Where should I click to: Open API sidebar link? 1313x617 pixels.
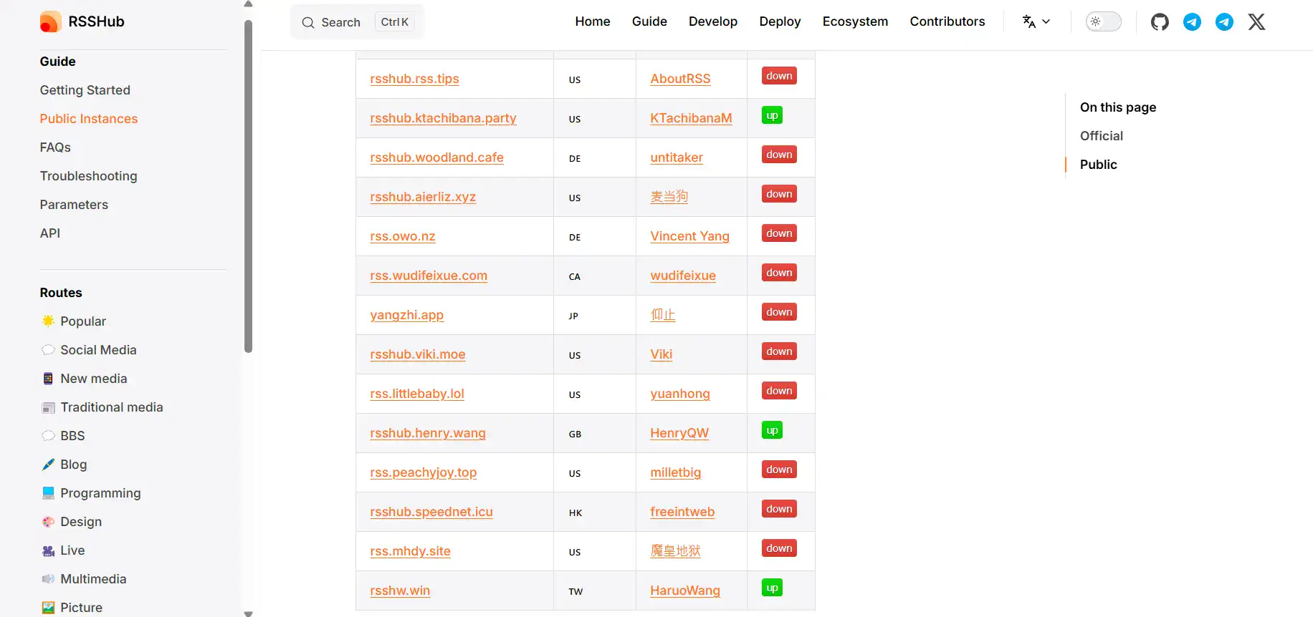coord(50,233)
